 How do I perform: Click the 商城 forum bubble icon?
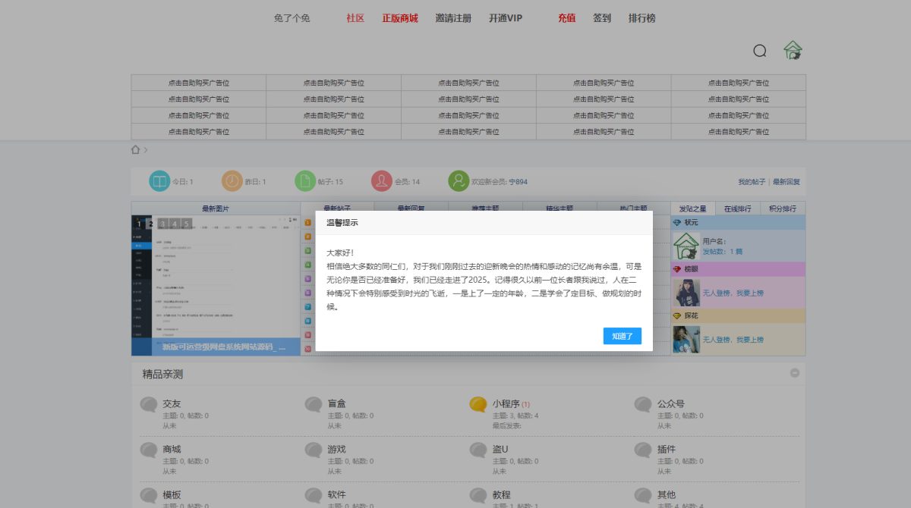pos(150,450)
